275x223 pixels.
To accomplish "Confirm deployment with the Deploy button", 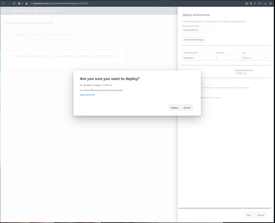I will pos(175,107).
